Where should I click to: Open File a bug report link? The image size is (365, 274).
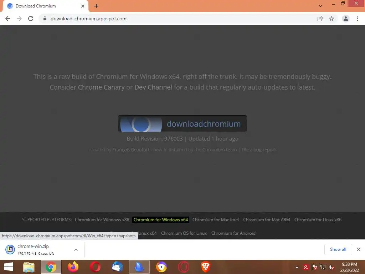259,149
